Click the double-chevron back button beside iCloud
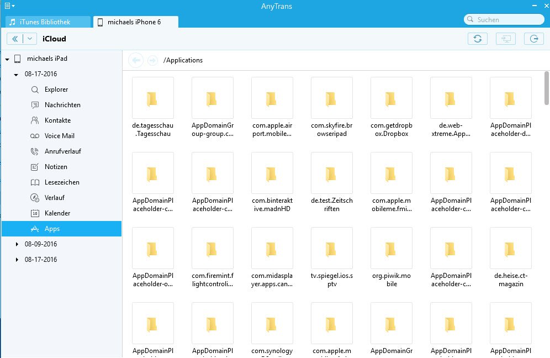Viewport: 550px width, 358px height. pos(15,39)
